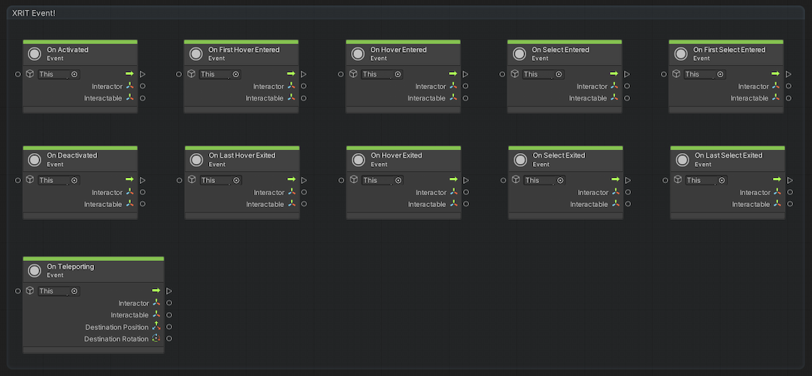Screen dimensions: 812x376
Task: Click the On Teleporting event node icon
Action: pos(34,271)
